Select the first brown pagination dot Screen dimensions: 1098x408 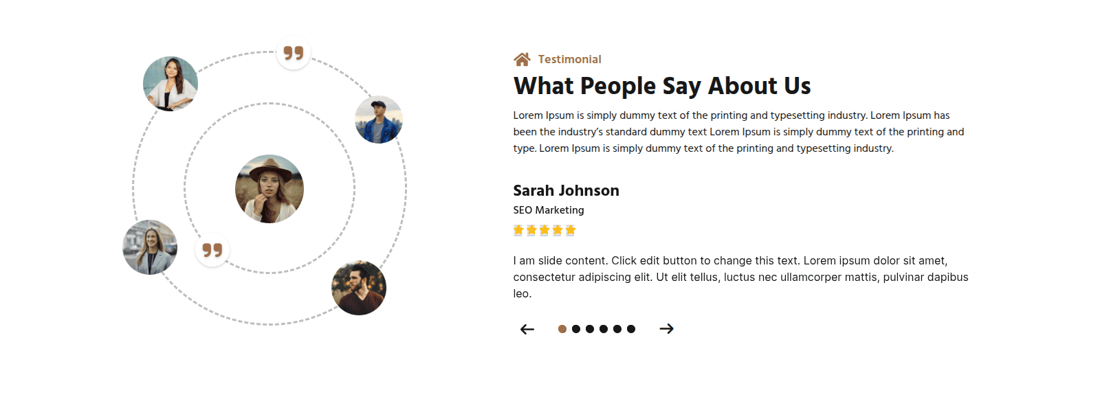[562, 329]
